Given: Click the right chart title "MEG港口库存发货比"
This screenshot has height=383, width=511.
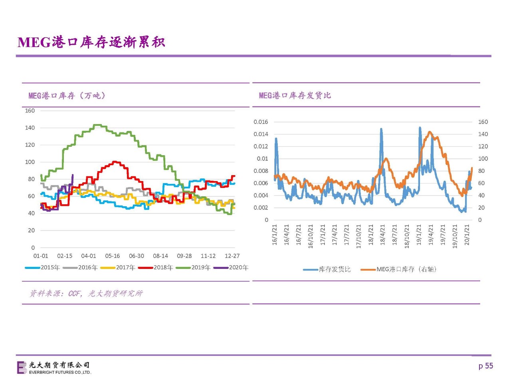Looking at the screenshot, I should (295, 95).
